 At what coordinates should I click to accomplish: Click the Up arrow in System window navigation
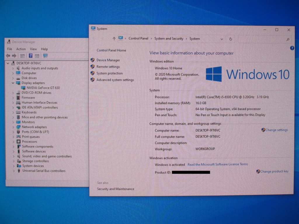(114, 39)
